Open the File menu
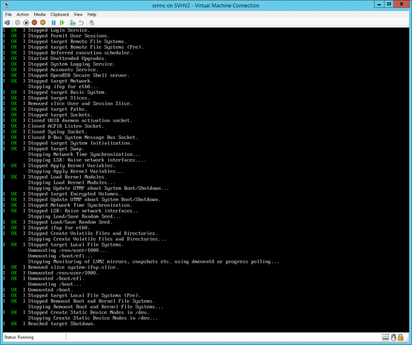 point(8,14)
